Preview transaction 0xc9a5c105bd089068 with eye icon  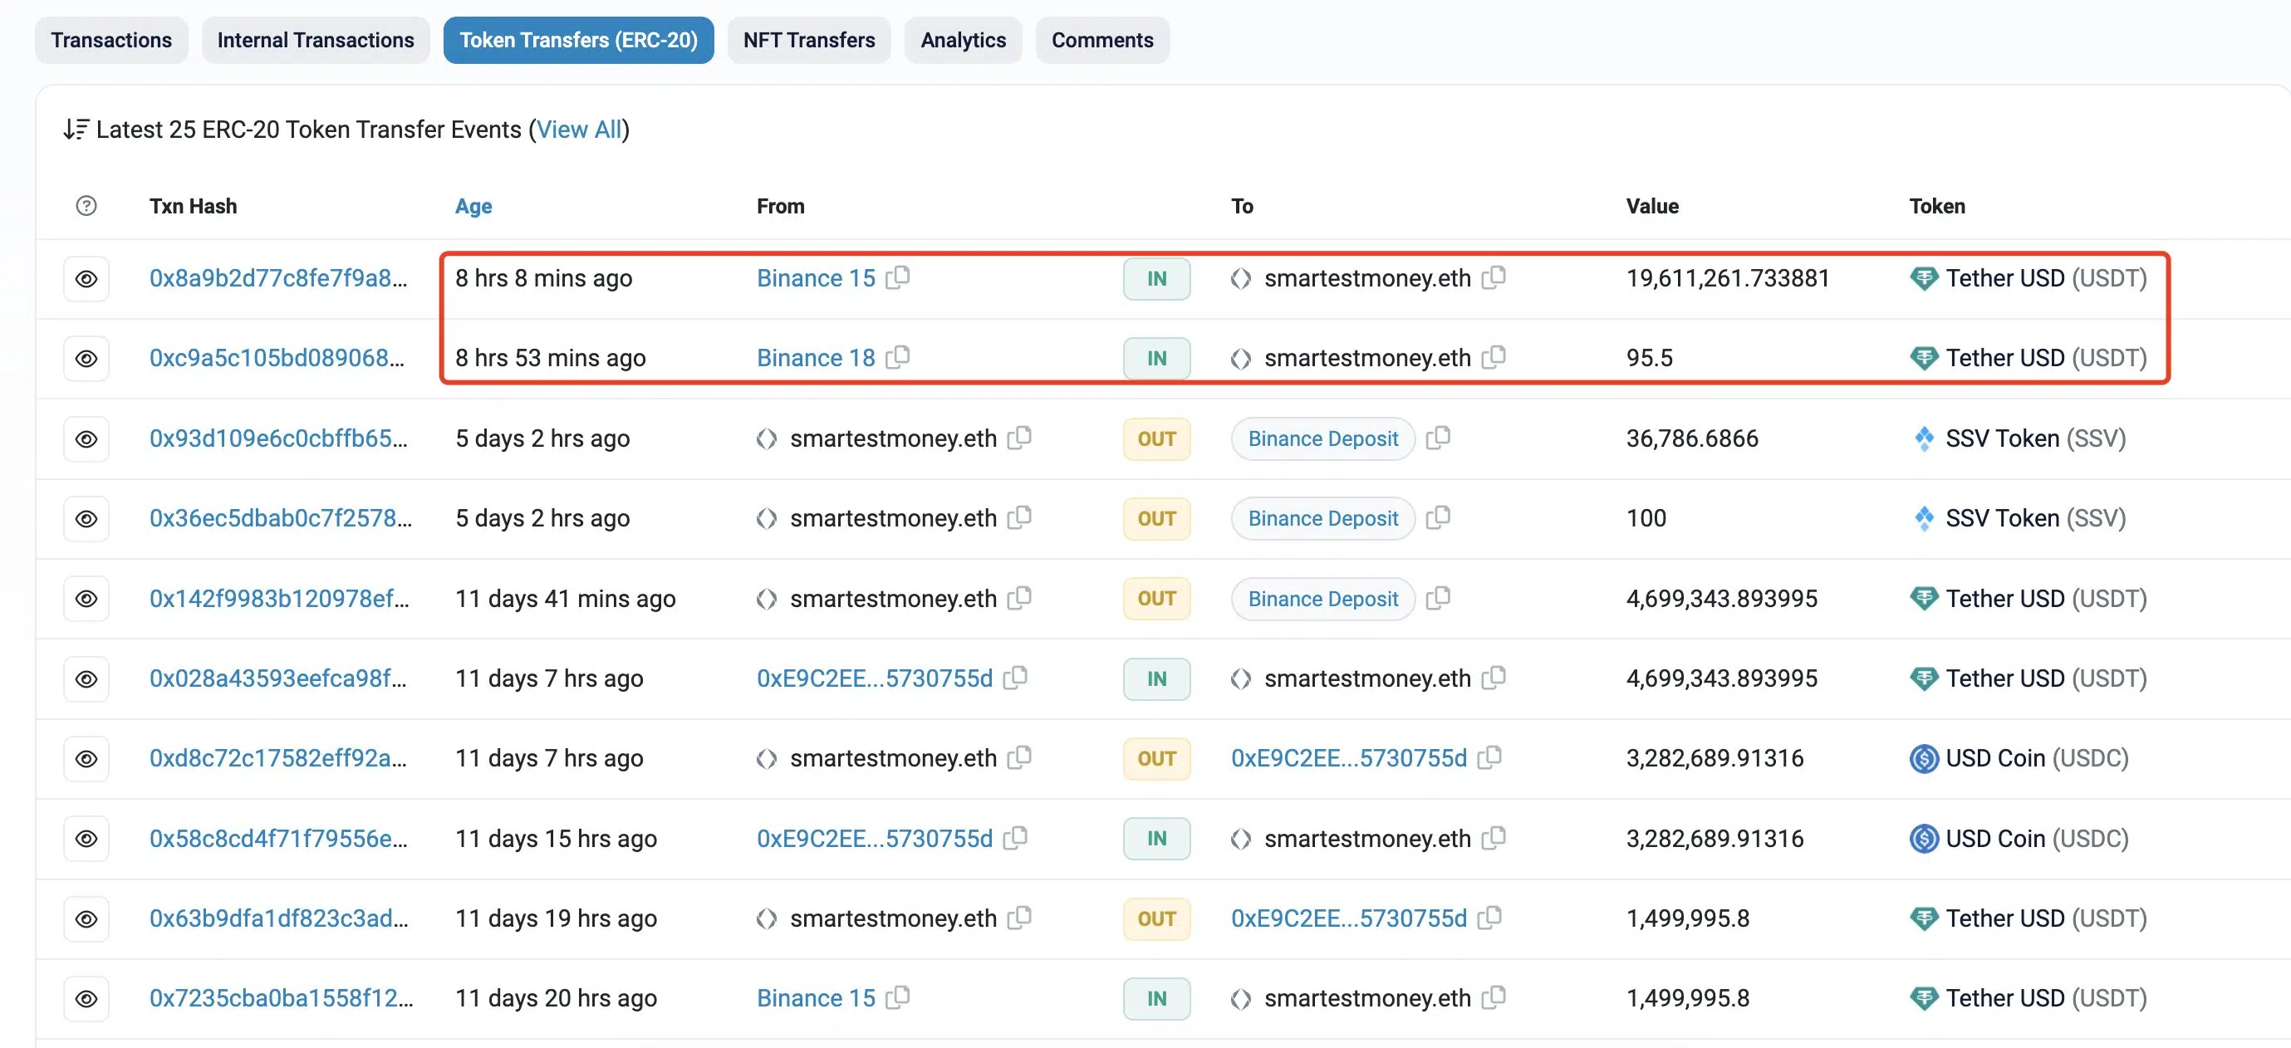tap(86, 359)
